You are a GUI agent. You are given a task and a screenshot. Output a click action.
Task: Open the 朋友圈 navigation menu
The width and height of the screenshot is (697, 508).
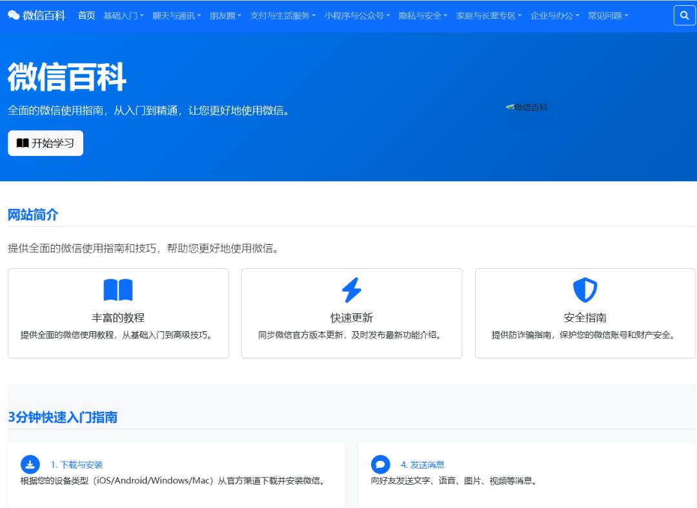[x=225, y=15]
